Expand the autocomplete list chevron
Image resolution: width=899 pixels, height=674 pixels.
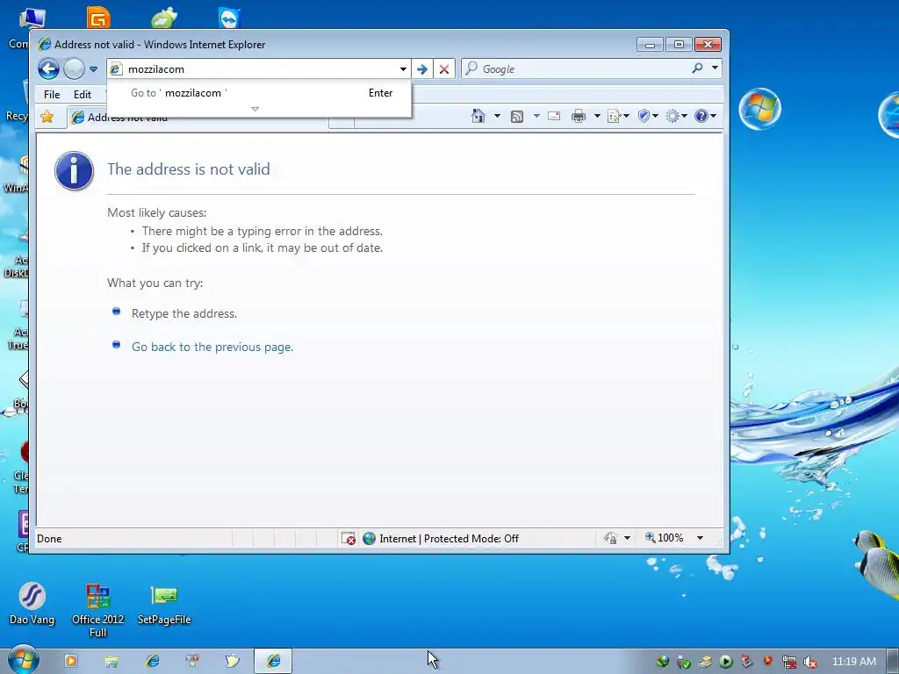tap(255, 109)
